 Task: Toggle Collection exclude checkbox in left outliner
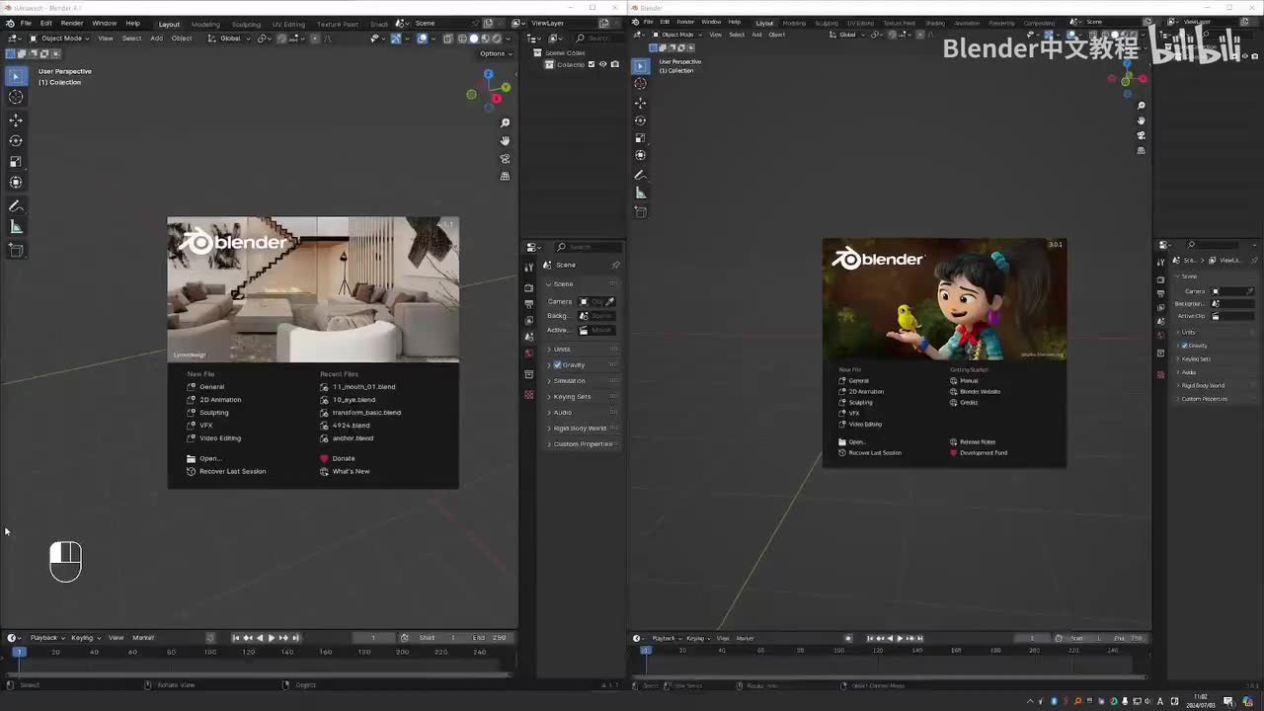(x=592, y=65)
